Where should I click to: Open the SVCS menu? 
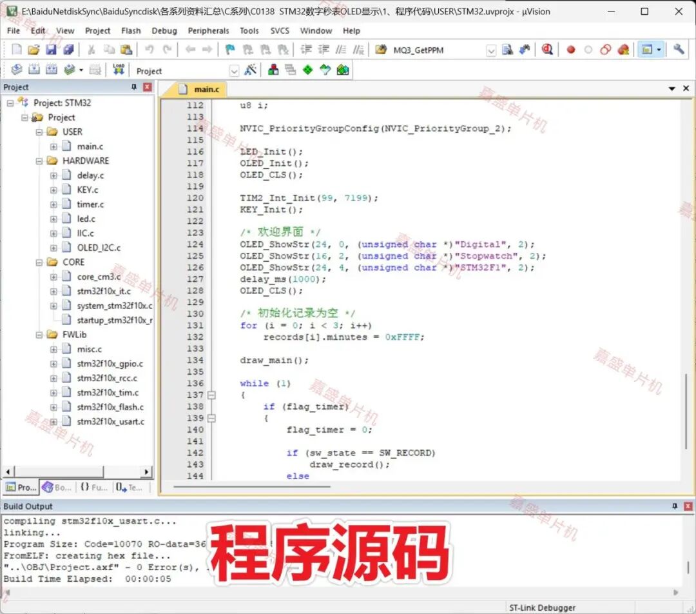(x=280, y=31)
